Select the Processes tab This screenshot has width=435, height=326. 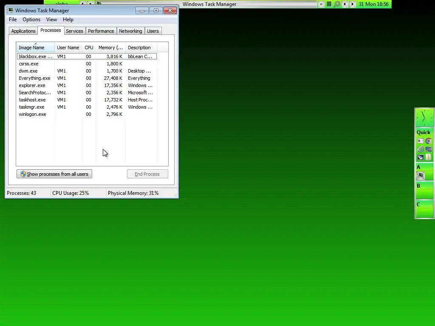click(x=51, y=30)
